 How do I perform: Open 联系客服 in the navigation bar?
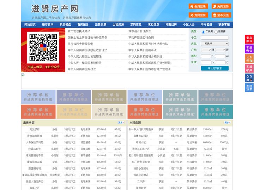[x=224, y=25]
